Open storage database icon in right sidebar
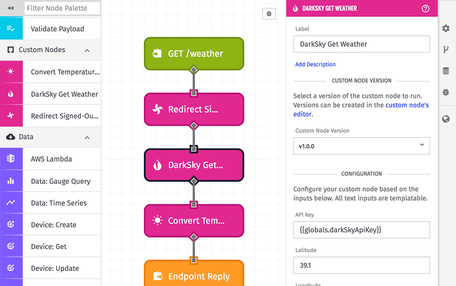 tap(446, 71)
